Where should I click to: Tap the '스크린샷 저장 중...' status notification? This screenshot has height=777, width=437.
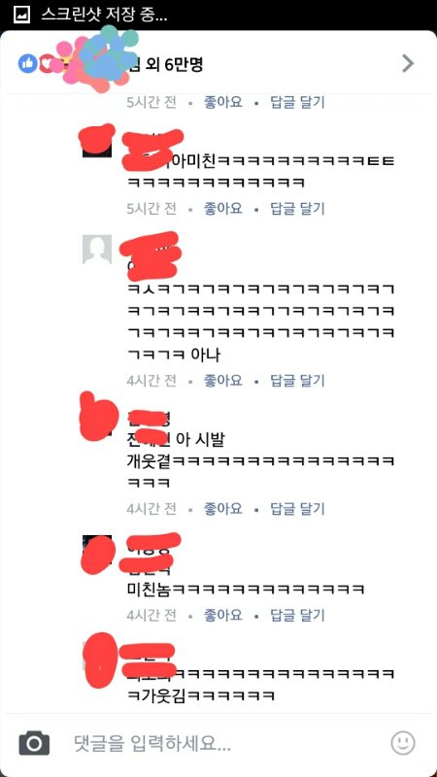(x=104, y=16)
